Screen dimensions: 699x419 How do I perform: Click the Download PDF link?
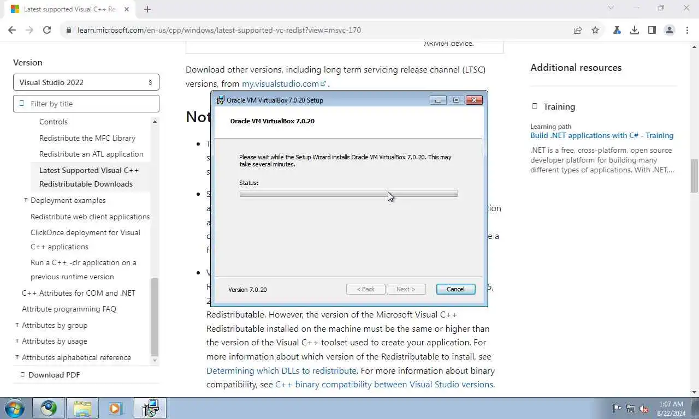(x=54, y=375)
